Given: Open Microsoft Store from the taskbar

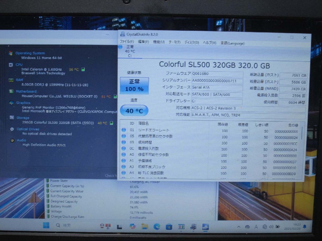Looking at the screenshot, I should 169,227.
